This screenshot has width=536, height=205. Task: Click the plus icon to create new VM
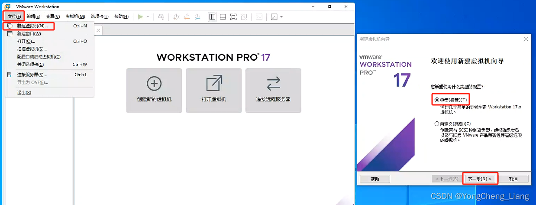click(154, 83)
